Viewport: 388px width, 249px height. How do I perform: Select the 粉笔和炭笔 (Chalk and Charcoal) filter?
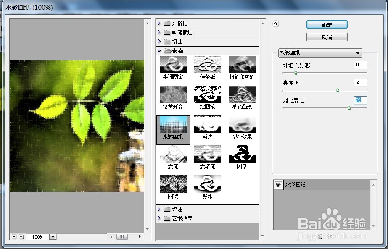tap(242, 65)
